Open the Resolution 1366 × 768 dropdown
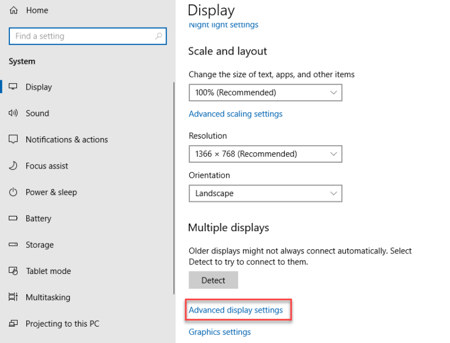The image size is (450, 343). 265,154
